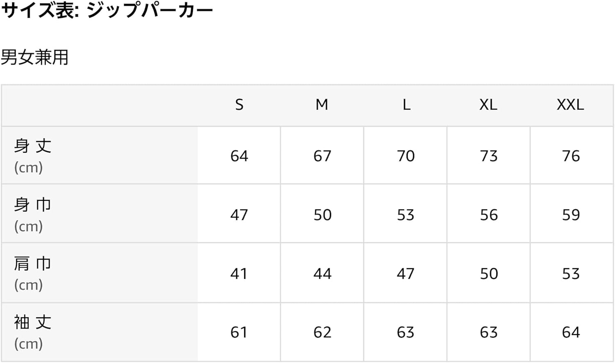This screenshot has width=615, height=363.
Task: Click the 肩巾 value 47 for size L
Action: 405,274
